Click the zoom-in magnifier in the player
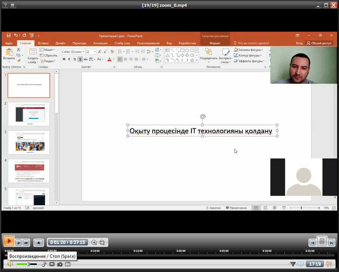The height and width of the screenshot is (272, 339). point(94,242)
